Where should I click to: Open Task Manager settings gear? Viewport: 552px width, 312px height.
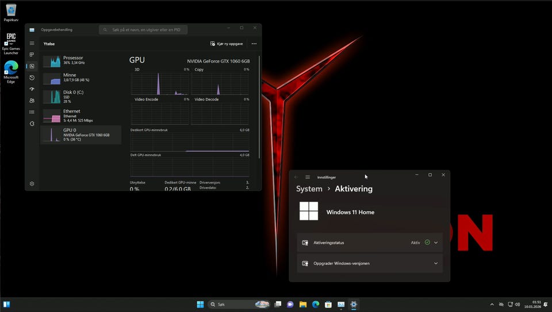32,184
